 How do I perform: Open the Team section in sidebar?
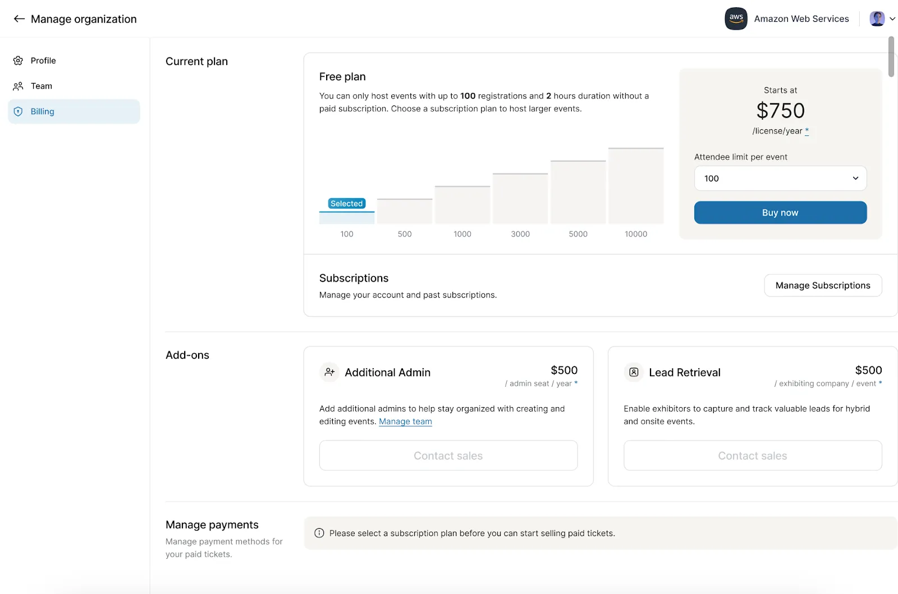click(42, 86)
